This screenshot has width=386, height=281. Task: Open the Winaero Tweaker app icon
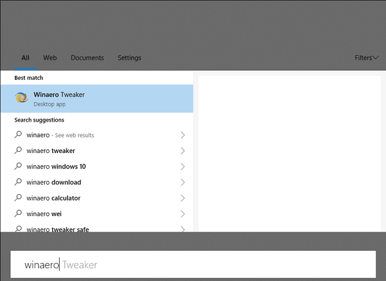tap(21, 98)
